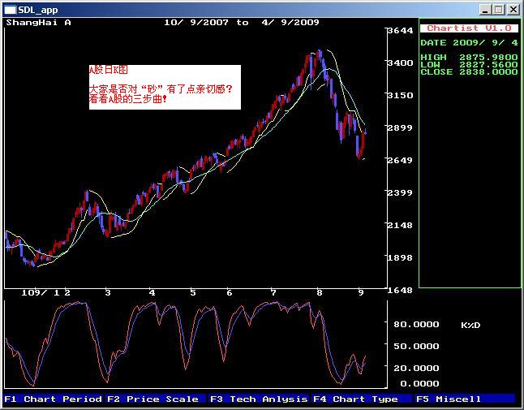Click the 1898 price axis label
Image resolution: width=524 pixels, height=410 pixels.
tap(401, 257)
